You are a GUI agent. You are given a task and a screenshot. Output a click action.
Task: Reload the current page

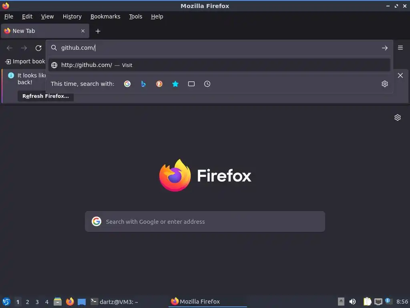[38, 48]
